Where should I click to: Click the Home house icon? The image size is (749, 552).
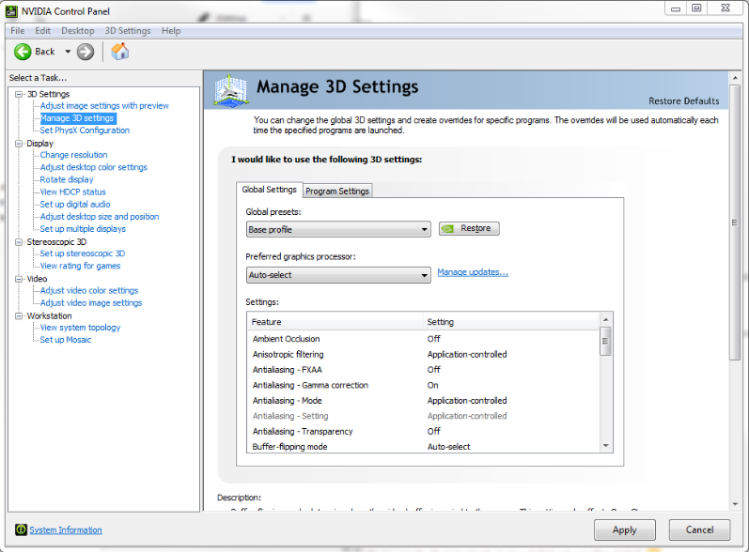[x=120, y=52]
